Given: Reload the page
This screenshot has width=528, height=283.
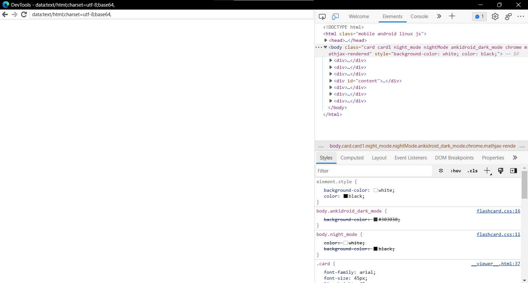Looking at the screenshot, I should (24, 14).
